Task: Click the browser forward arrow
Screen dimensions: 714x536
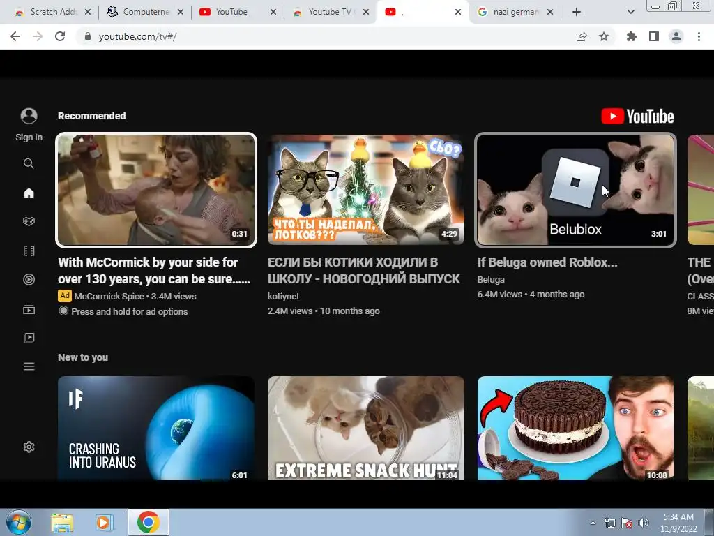Action: tap(38, 36)
